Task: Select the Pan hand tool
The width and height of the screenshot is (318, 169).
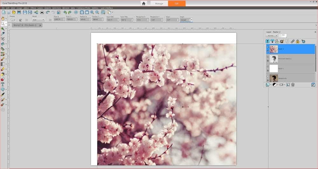Action: 3,18
